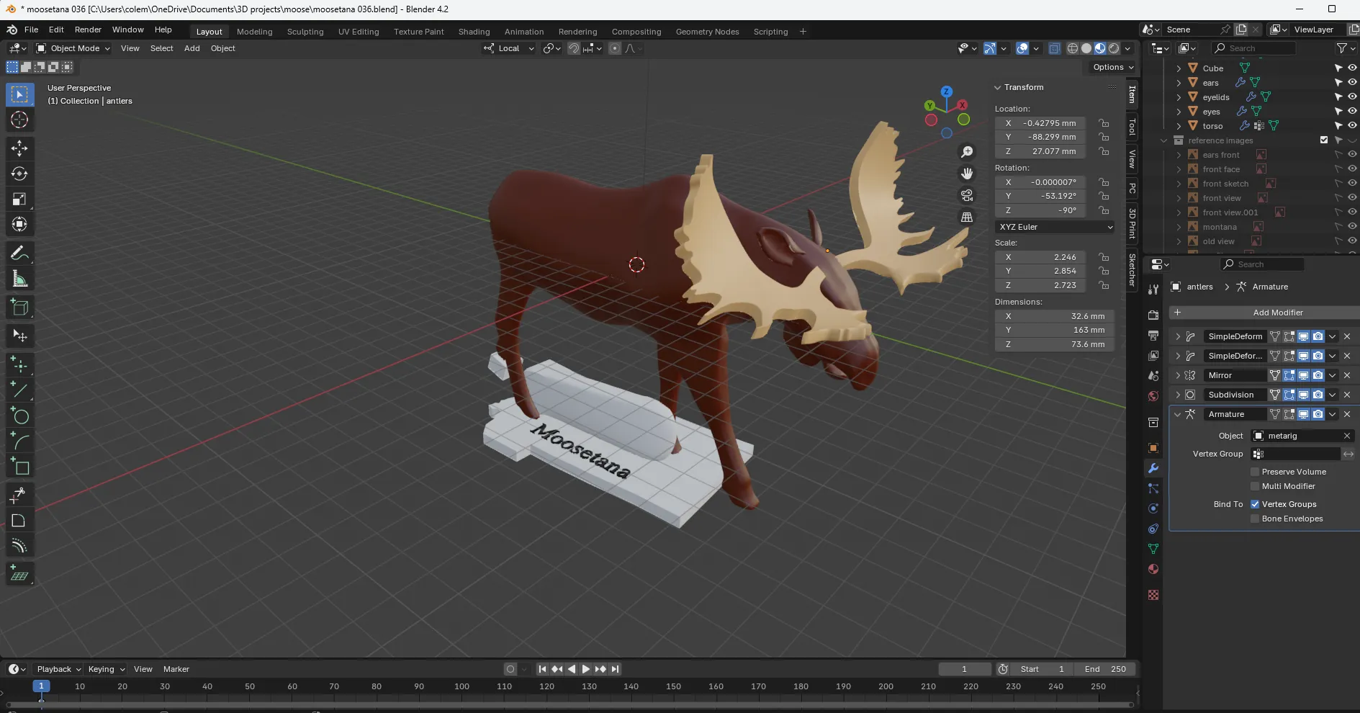This screenshot has width=1360, height=713.
Task: Enable Preserve Volume checkbox
Action: pos(1255,472)
